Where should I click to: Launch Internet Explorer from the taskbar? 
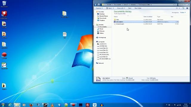coord(10,105)
